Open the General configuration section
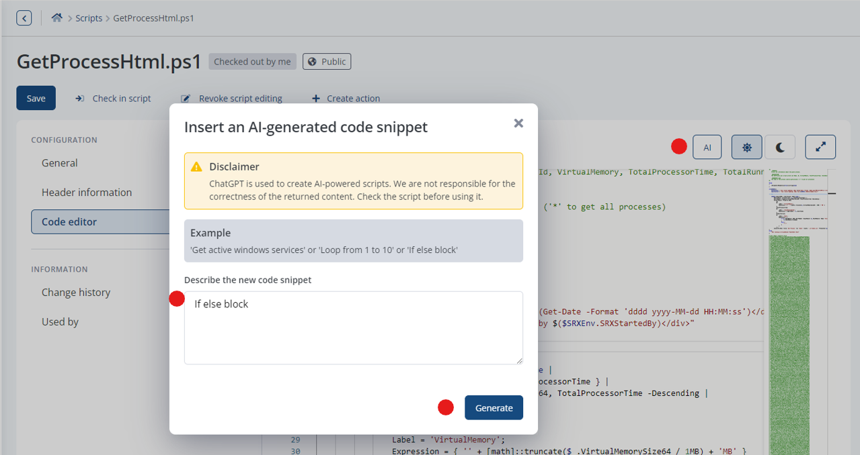Image resolution: width=860 pixels, height=455 pixels. (59, 163)
